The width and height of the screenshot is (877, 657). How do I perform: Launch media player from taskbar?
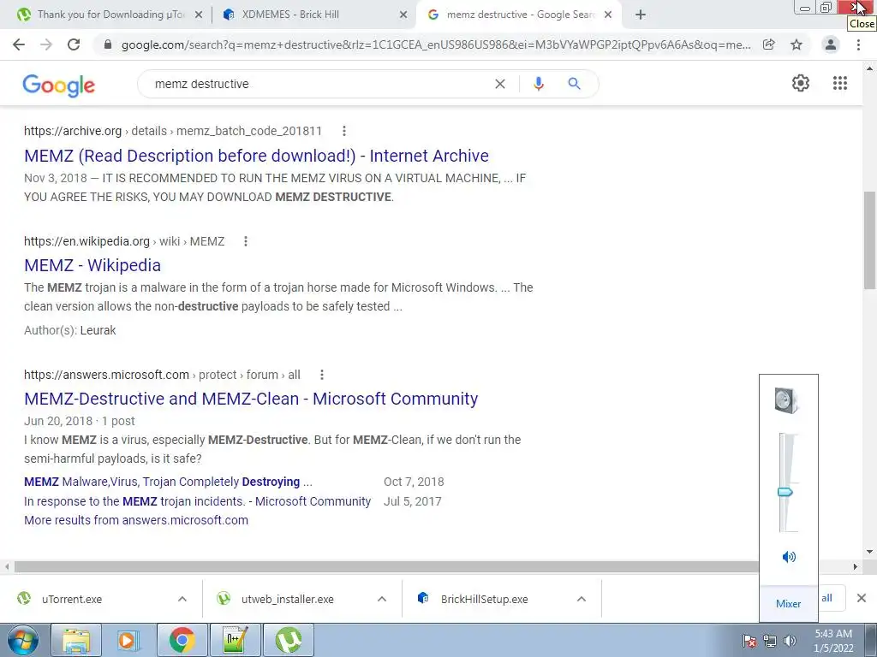[128, 640]
